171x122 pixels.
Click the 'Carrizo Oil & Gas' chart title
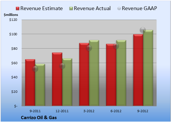pos(39,118)
